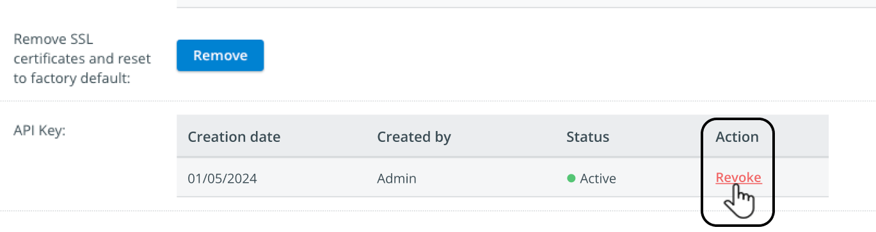Click the blue Remove button
The width and height of the screenshot is (876, 232).
(220, 56)
